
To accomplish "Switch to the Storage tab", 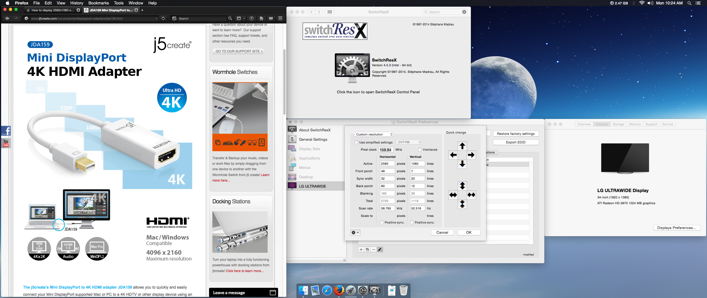I will click(618, 124).
